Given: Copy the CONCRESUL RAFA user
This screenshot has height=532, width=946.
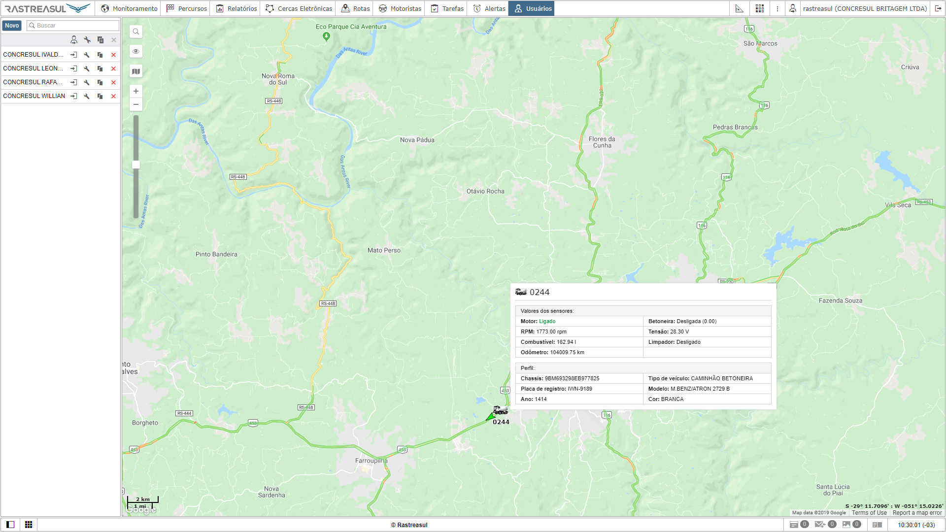Looking at the screenshot, I should [x=100, y=82].
